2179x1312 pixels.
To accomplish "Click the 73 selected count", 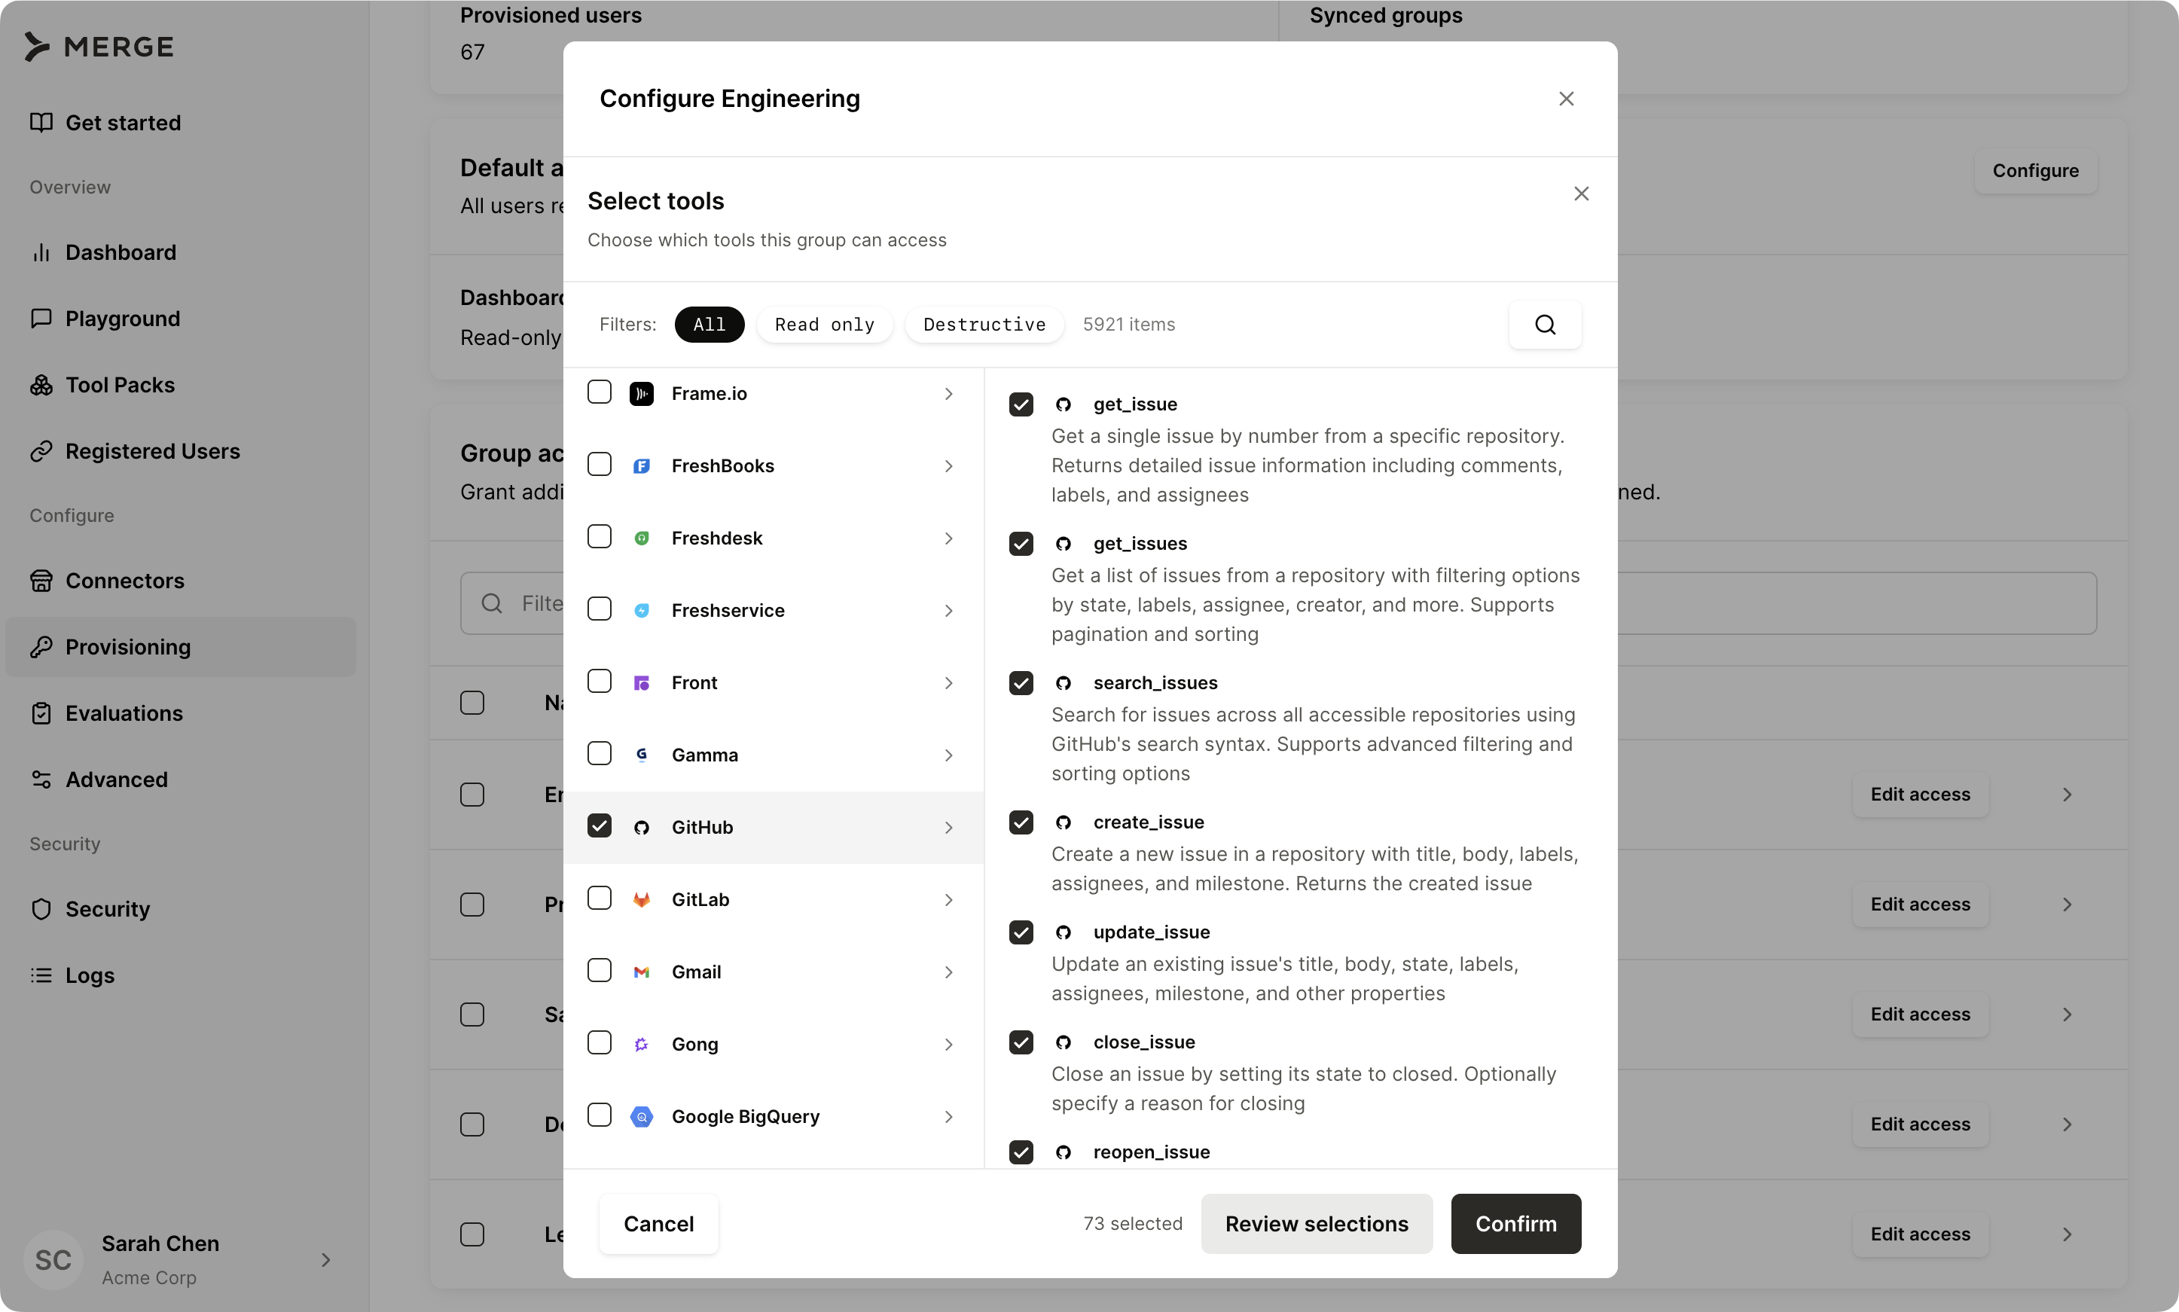I will coord(1132,1224).
